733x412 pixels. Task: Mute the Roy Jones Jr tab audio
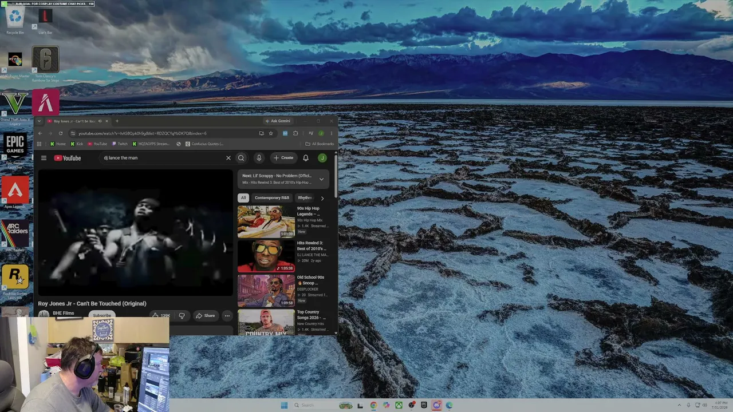pos(100,121)
